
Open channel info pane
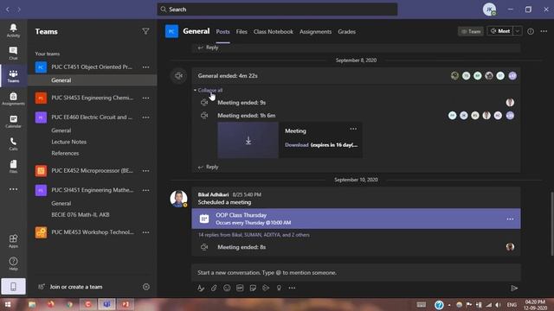point(531,31)
